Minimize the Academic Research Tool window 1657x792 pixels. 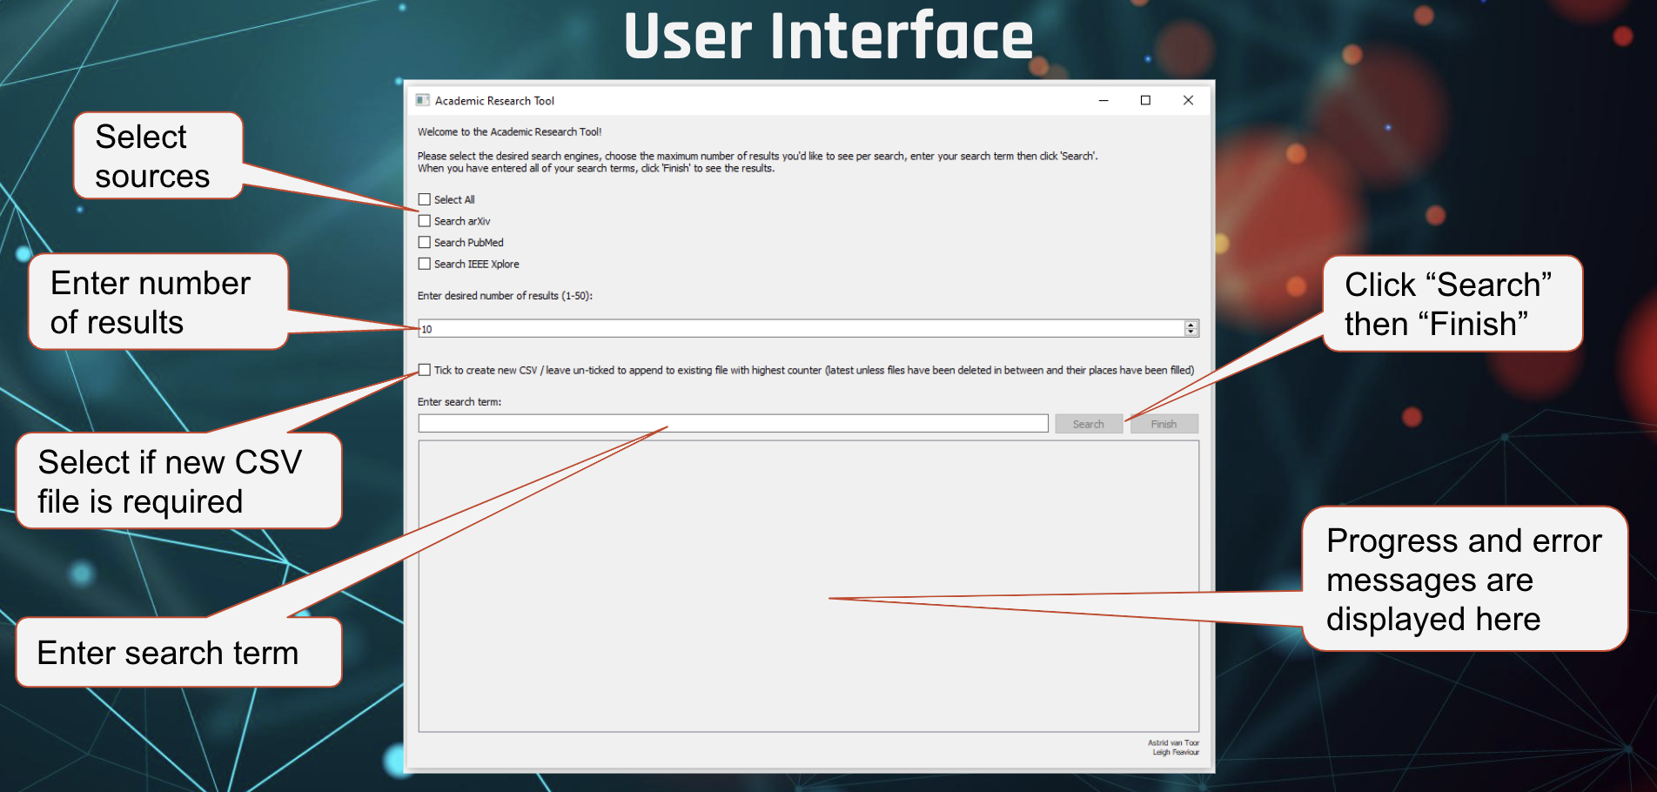click(1103, 100)
